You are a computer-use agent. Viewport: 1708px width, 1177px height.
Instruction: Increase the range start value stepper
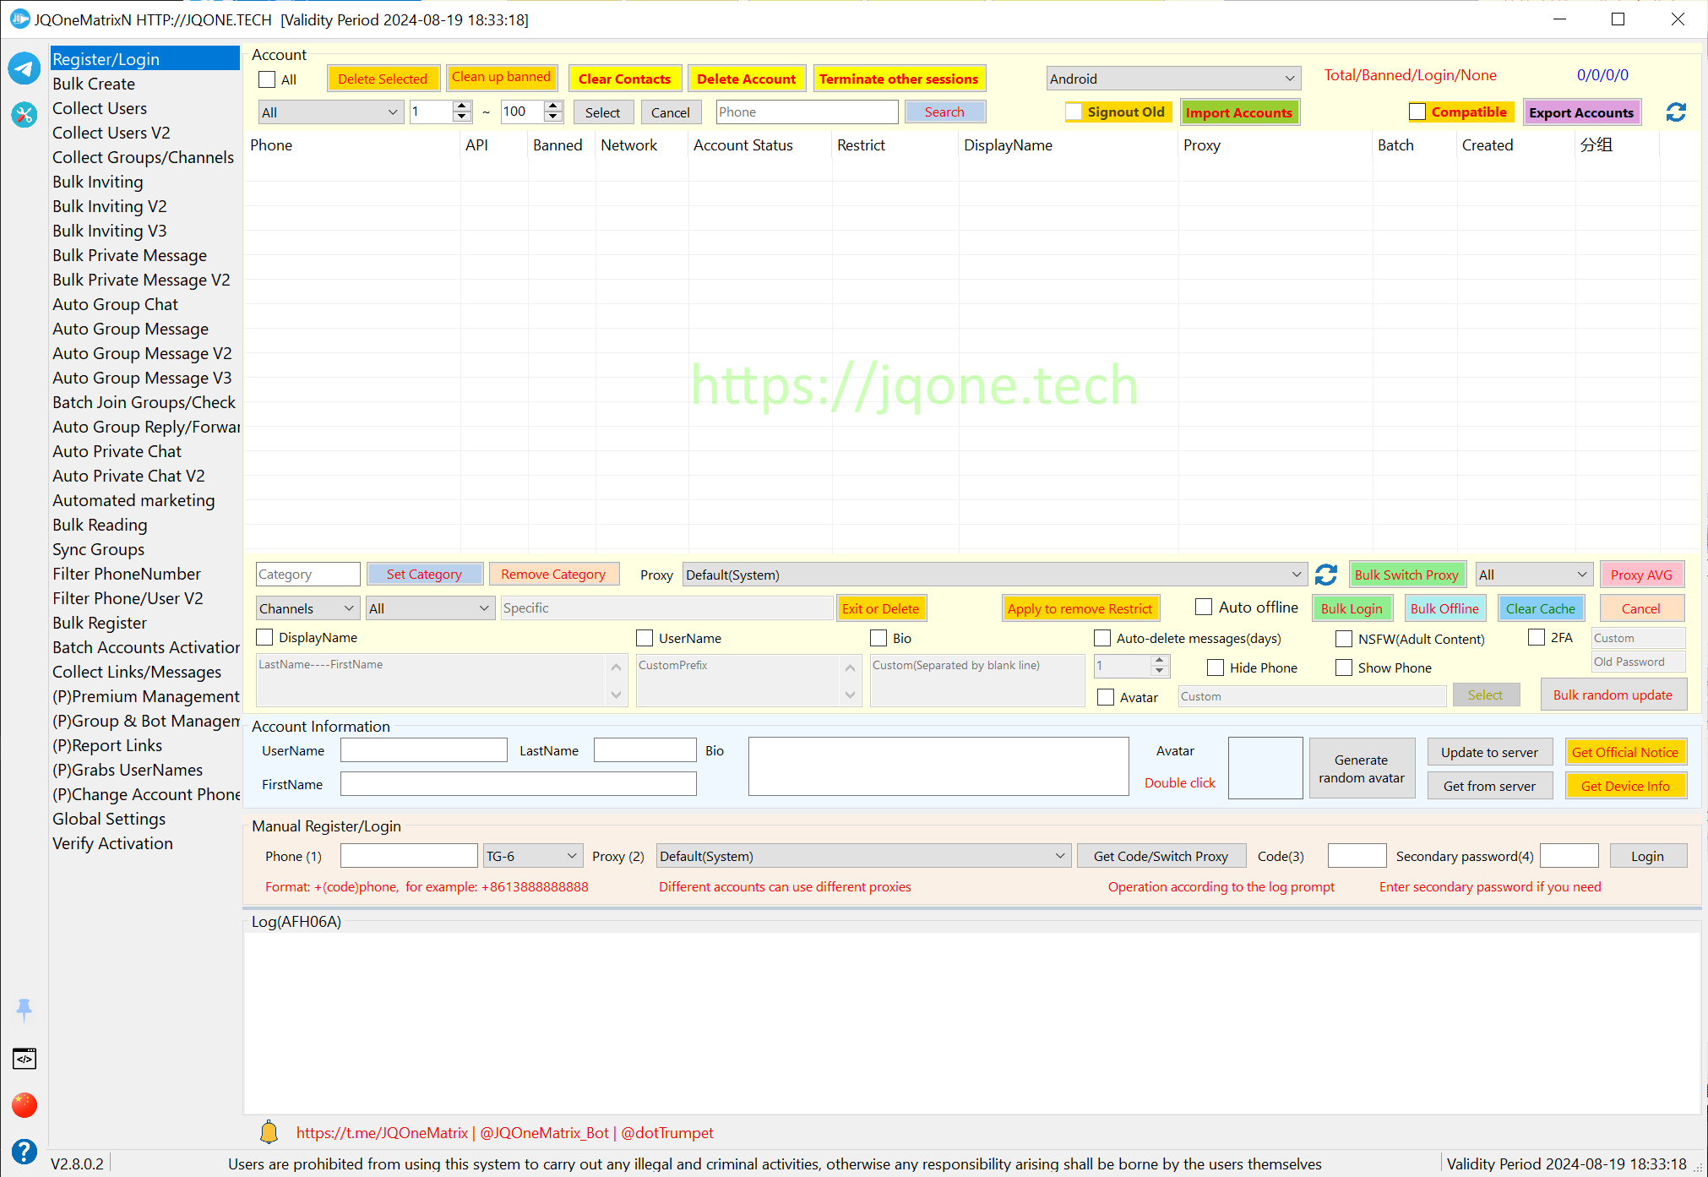[x=462, y=106]
